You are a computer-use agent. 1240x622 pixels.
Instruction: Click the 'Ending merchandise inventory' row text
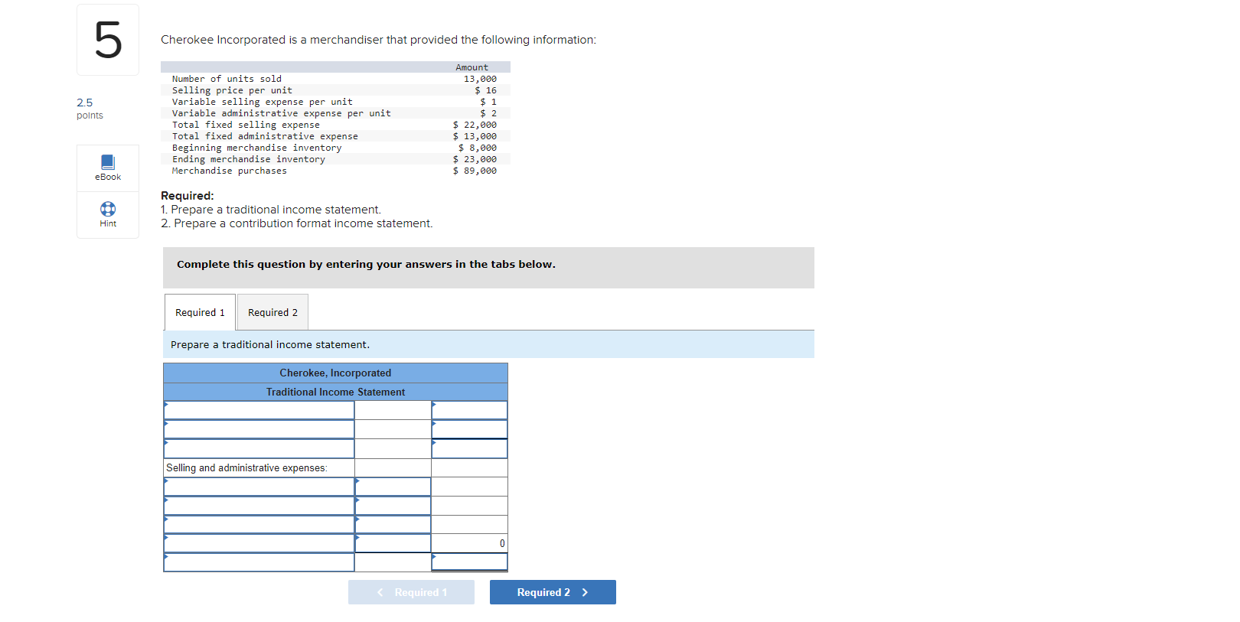[249, 159]
